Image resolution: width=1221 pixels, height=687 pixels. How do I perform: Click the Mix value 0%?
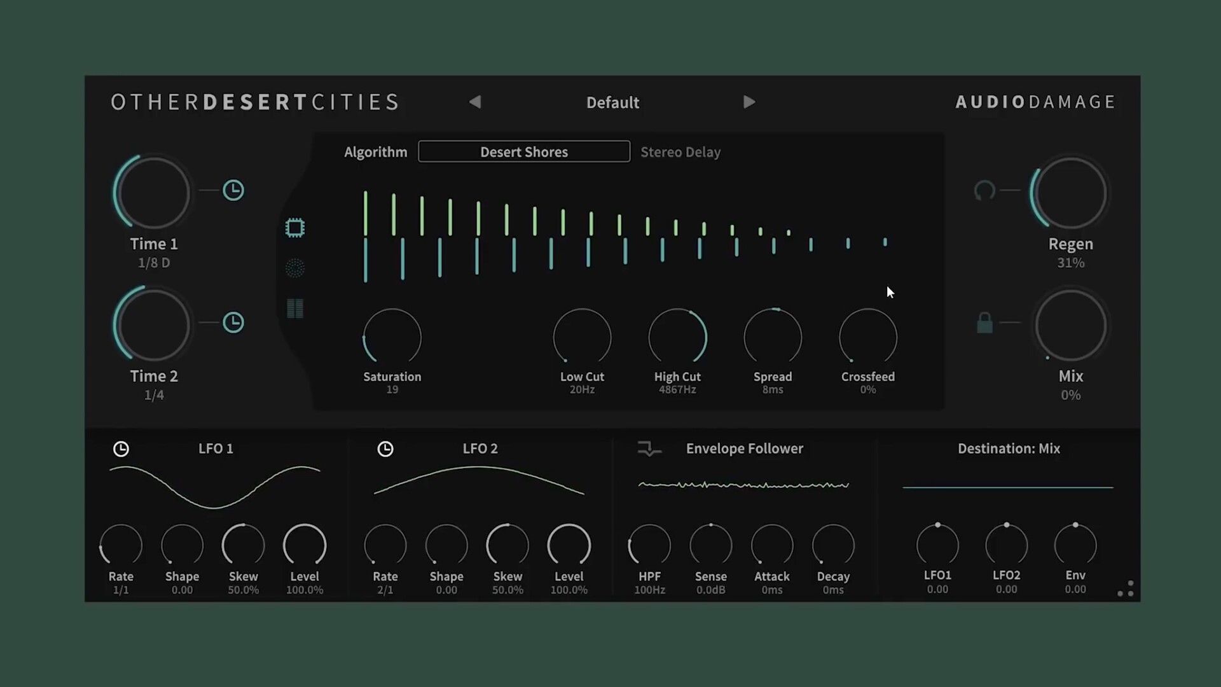click(x=1071, y=395)
